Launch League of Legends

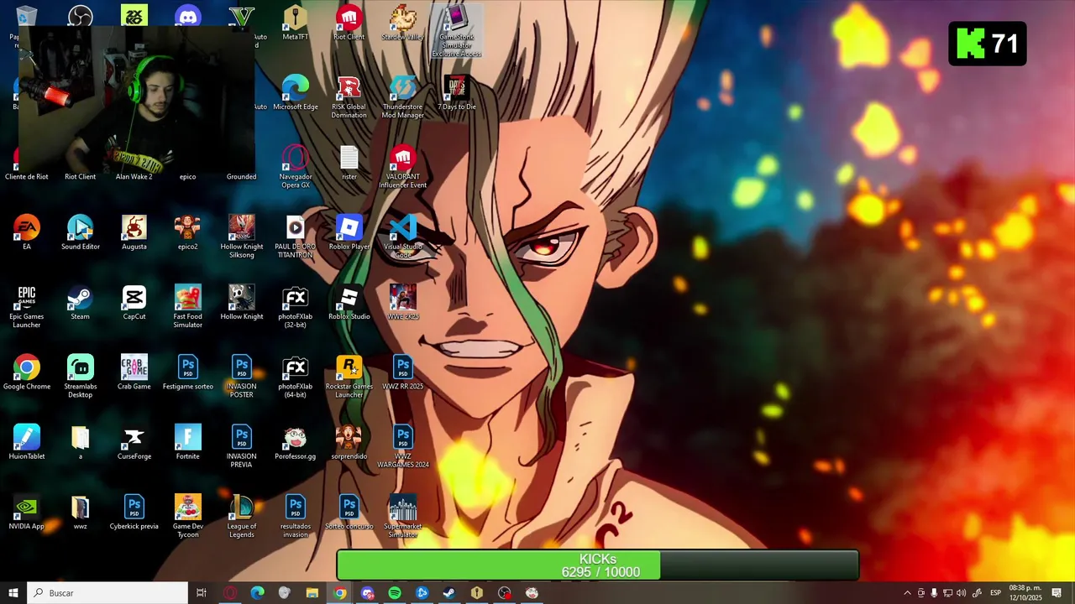tap(242, 517)
